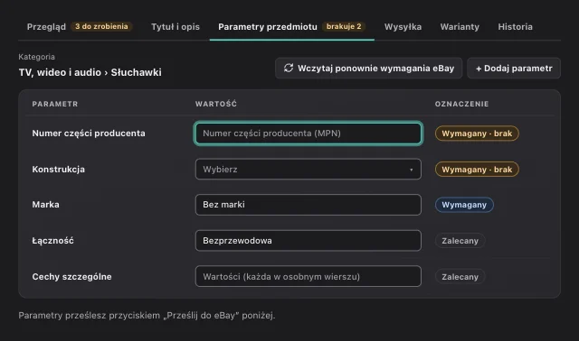The width and height of the screenshot is (579, 341).
Task: Click the Dodaj parametr button
Action: click(x=514, y=69)
